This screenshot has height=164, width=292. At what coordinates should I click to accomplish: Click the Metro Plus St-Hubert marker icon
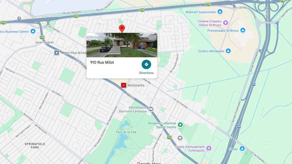point(56,53)
